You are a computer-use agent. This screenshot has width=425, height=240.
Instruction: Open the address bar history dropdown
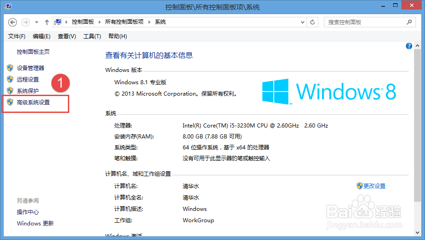[x=302, y=22]
